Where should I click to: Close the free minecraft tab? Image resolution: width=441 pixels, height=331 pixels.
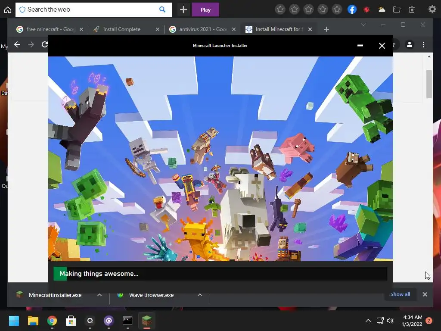click(x=81, y=29)
